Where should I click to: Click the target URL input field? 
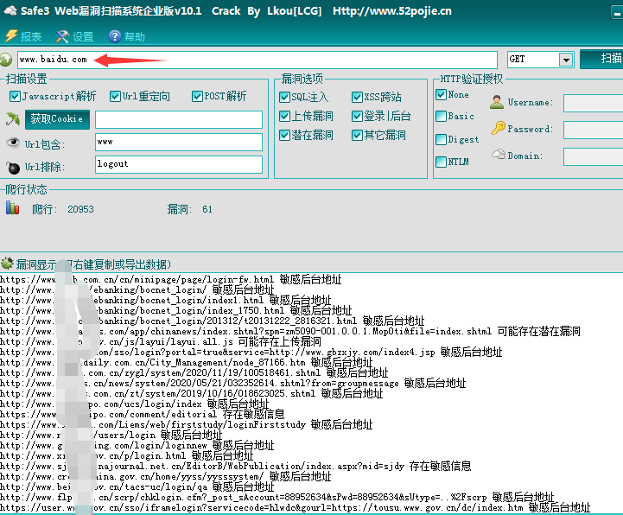pos(257,60)
